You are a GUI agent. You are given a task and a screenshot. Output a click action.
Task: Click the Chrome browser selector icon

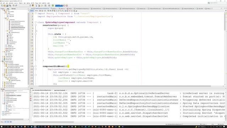point(33,6)
